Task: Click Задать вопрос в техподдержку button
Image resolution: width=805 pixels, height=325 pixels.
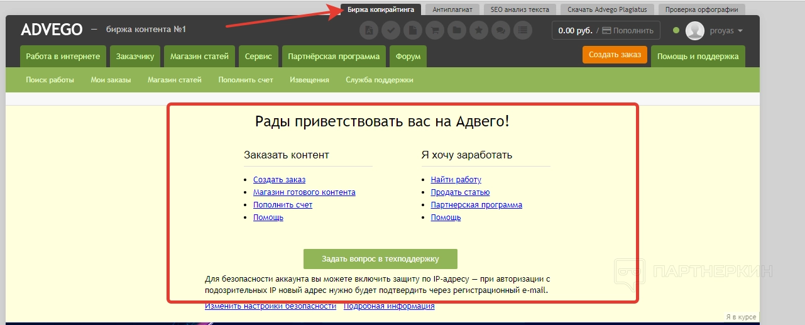Action: tap(380, 259)
